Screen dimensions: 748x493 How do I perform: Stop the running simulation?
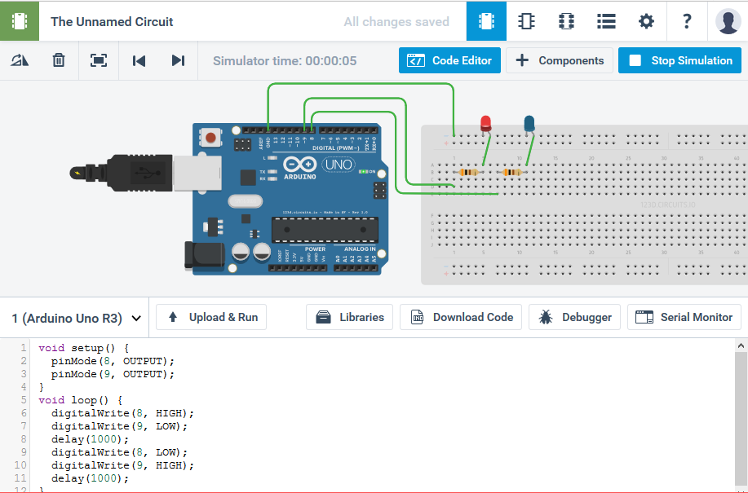(x=679, y=60)
